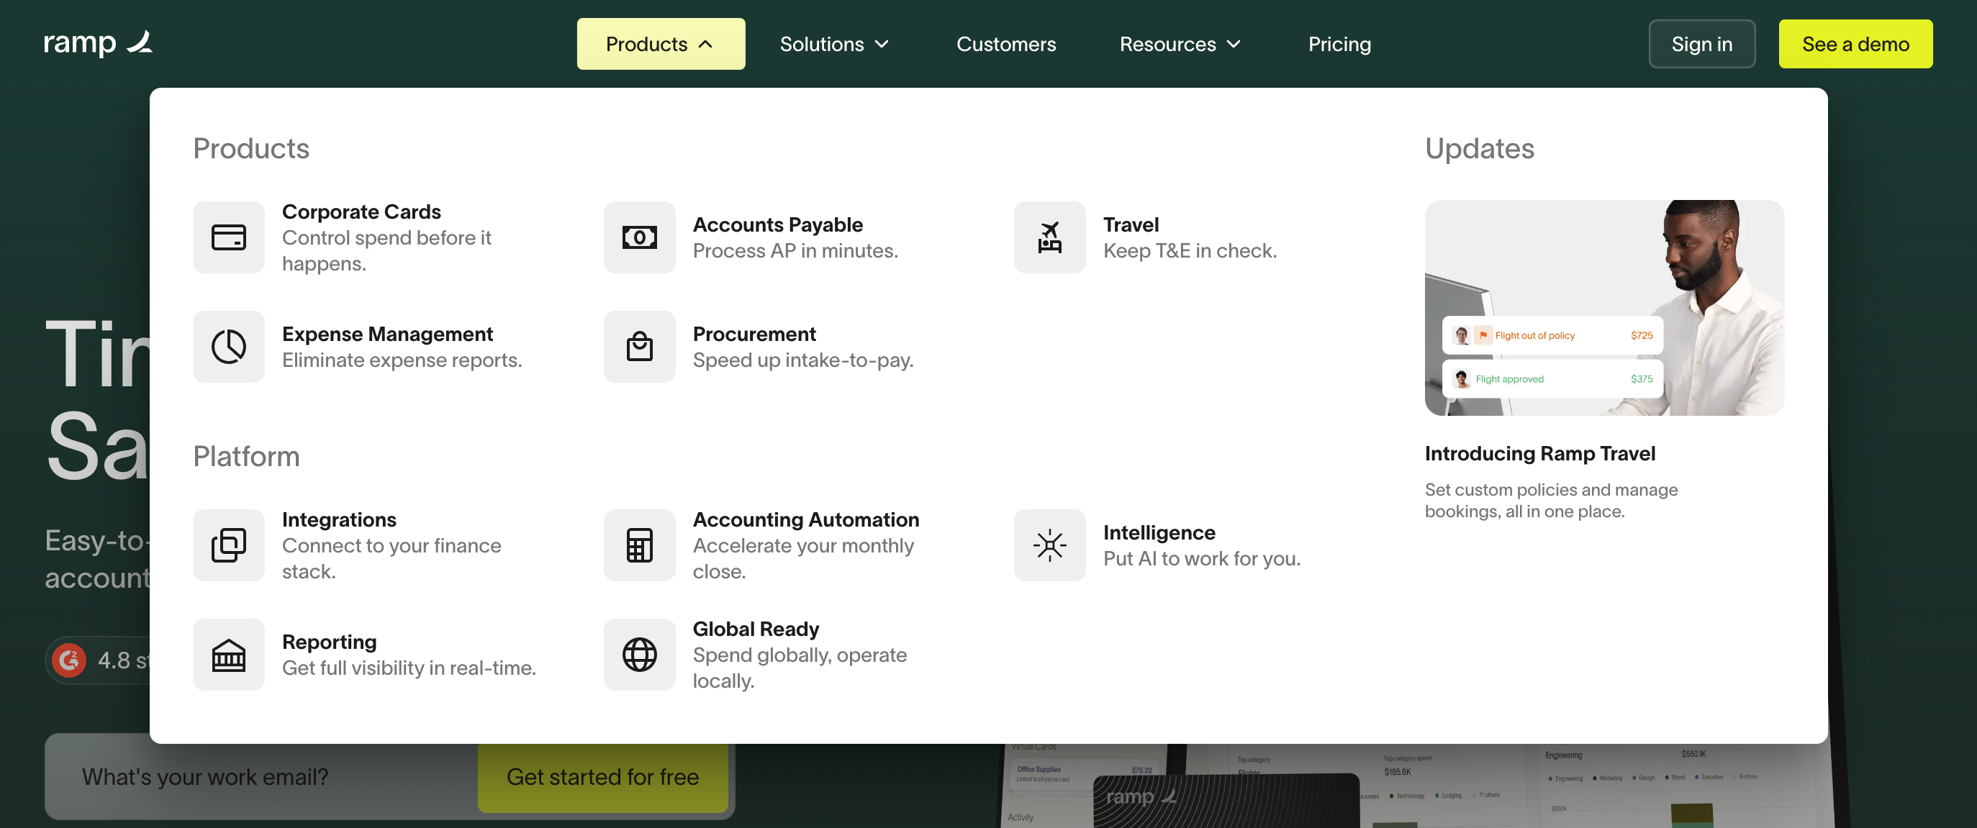Expand the Solutions dropdown
This screenshot has width=1977, height=828.
833,44
